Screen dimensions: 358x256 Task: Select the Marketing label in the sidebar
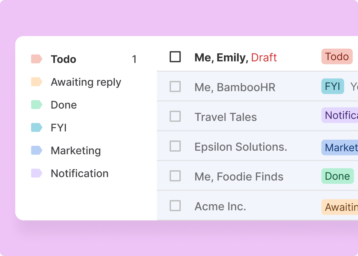point(76,150)
